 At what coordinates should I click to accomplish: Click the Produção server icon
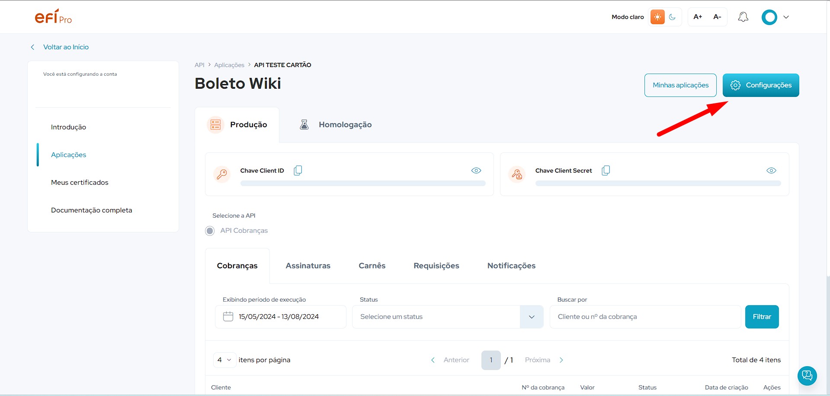pyautogui.click(x=215, y=125)
